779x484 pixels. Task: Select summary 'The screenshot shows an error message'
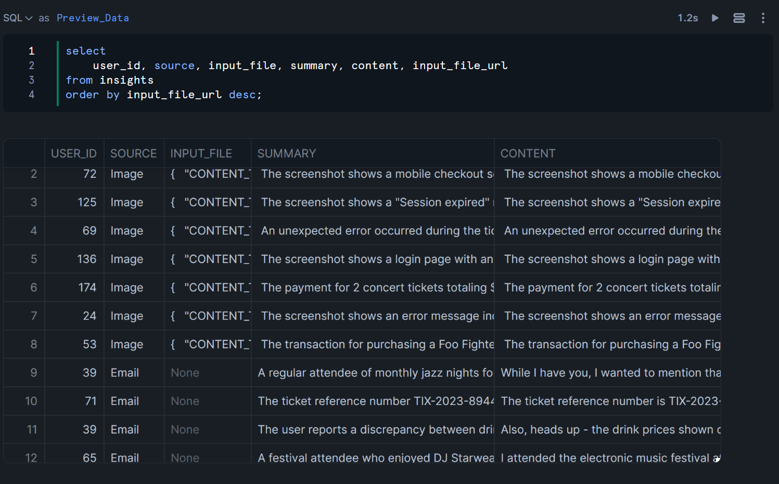(373, 316)
